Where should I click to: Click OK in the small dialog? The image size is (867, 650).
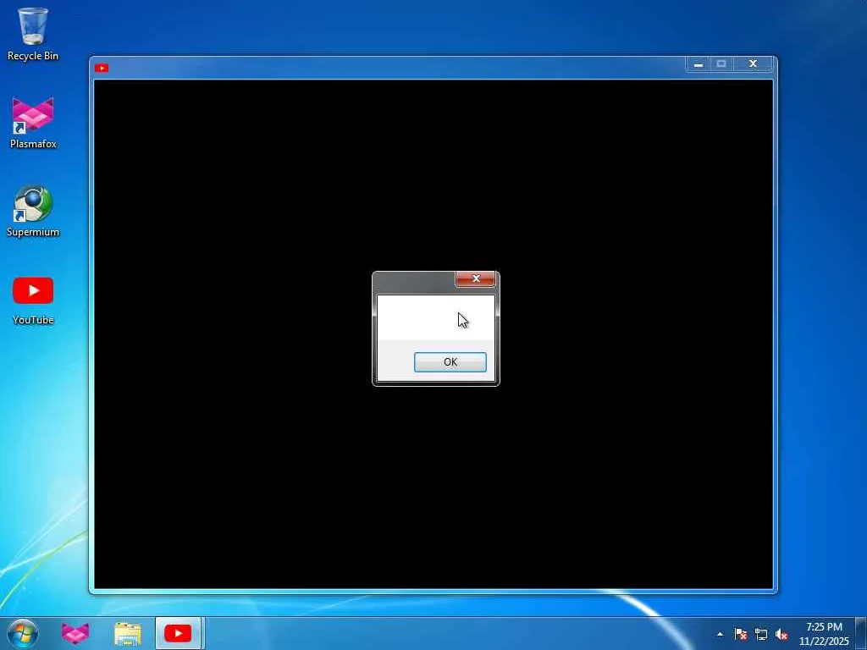450,362
